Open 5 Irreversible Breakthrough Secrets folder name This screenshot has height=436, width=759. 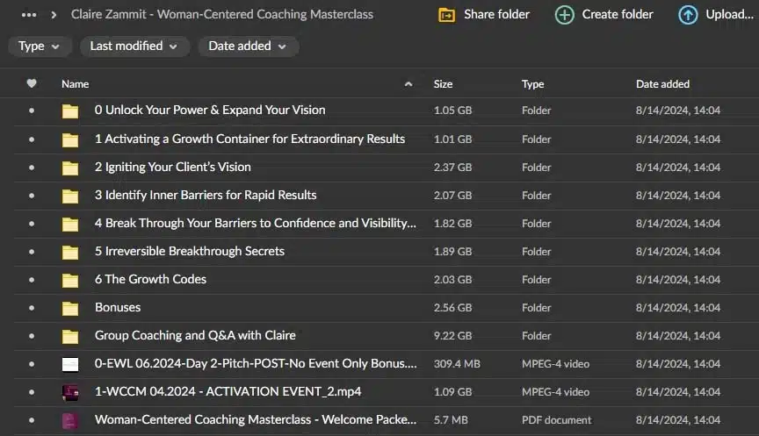[x=190, y=252]
